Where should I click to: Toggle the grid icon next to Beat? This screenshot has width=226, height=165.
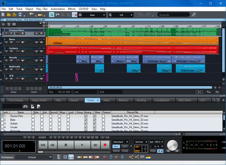81,15
